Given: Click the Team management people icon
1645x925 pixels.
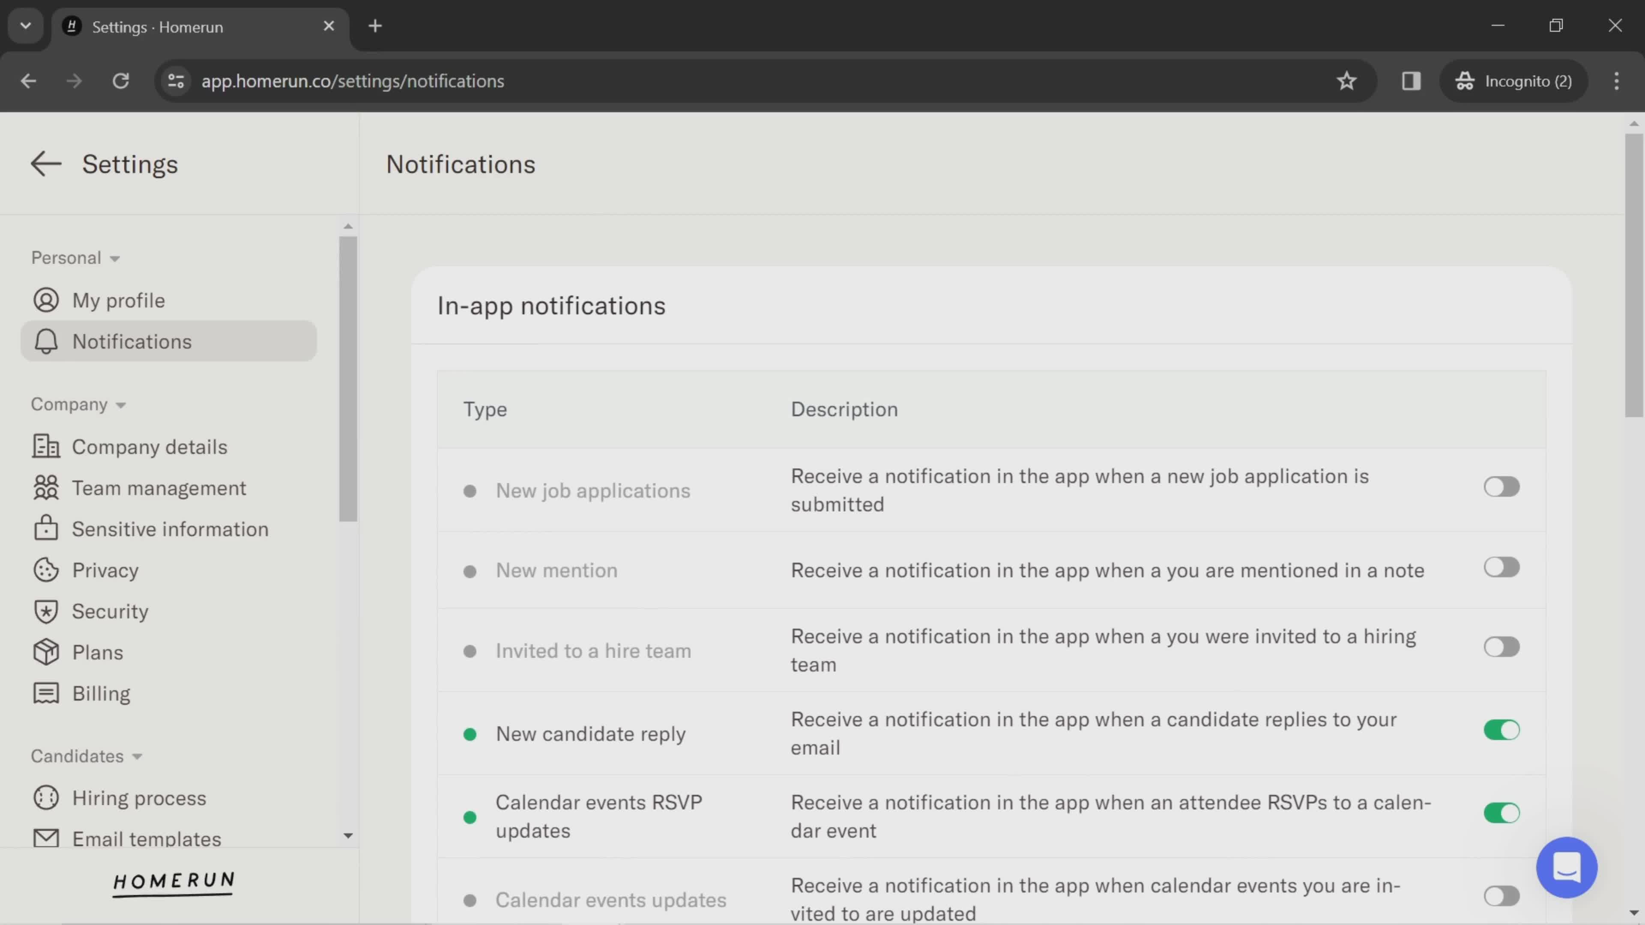Looking at the screenshot, I should pyautogui.click(x=45, y=488).
